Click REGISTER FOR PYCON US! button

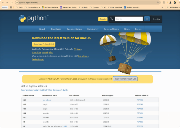[125, 79]
